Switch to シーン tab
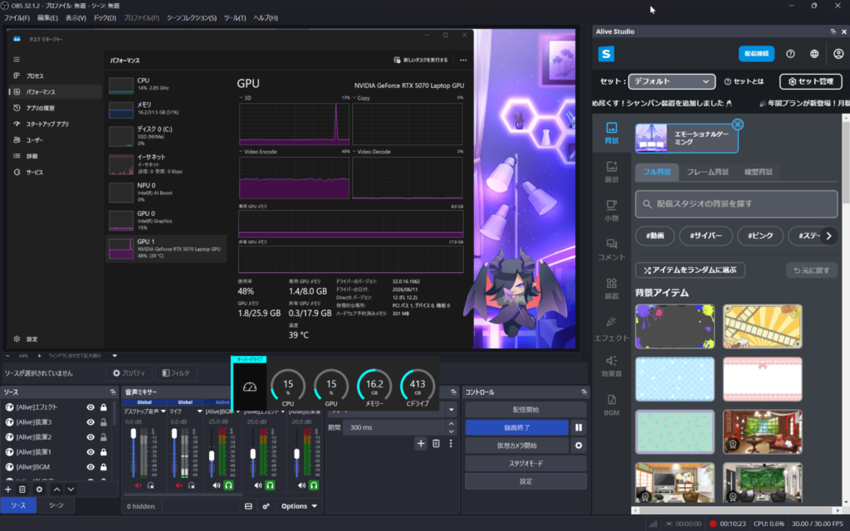The image size is (850, 531). click(x=56, y=505)
